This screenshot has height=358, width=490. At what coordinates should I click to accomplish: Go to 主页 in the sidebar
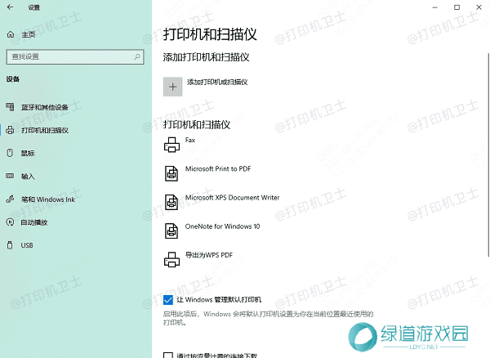28,34
